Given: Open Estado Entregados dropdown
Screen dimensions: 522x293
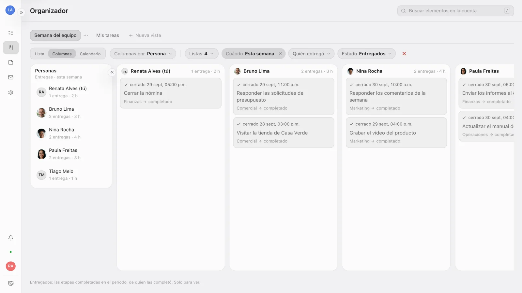Looking at the screenshot, I should point(367,54).
